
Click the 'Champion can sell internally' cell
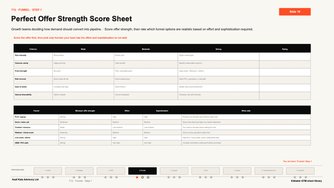219,96
